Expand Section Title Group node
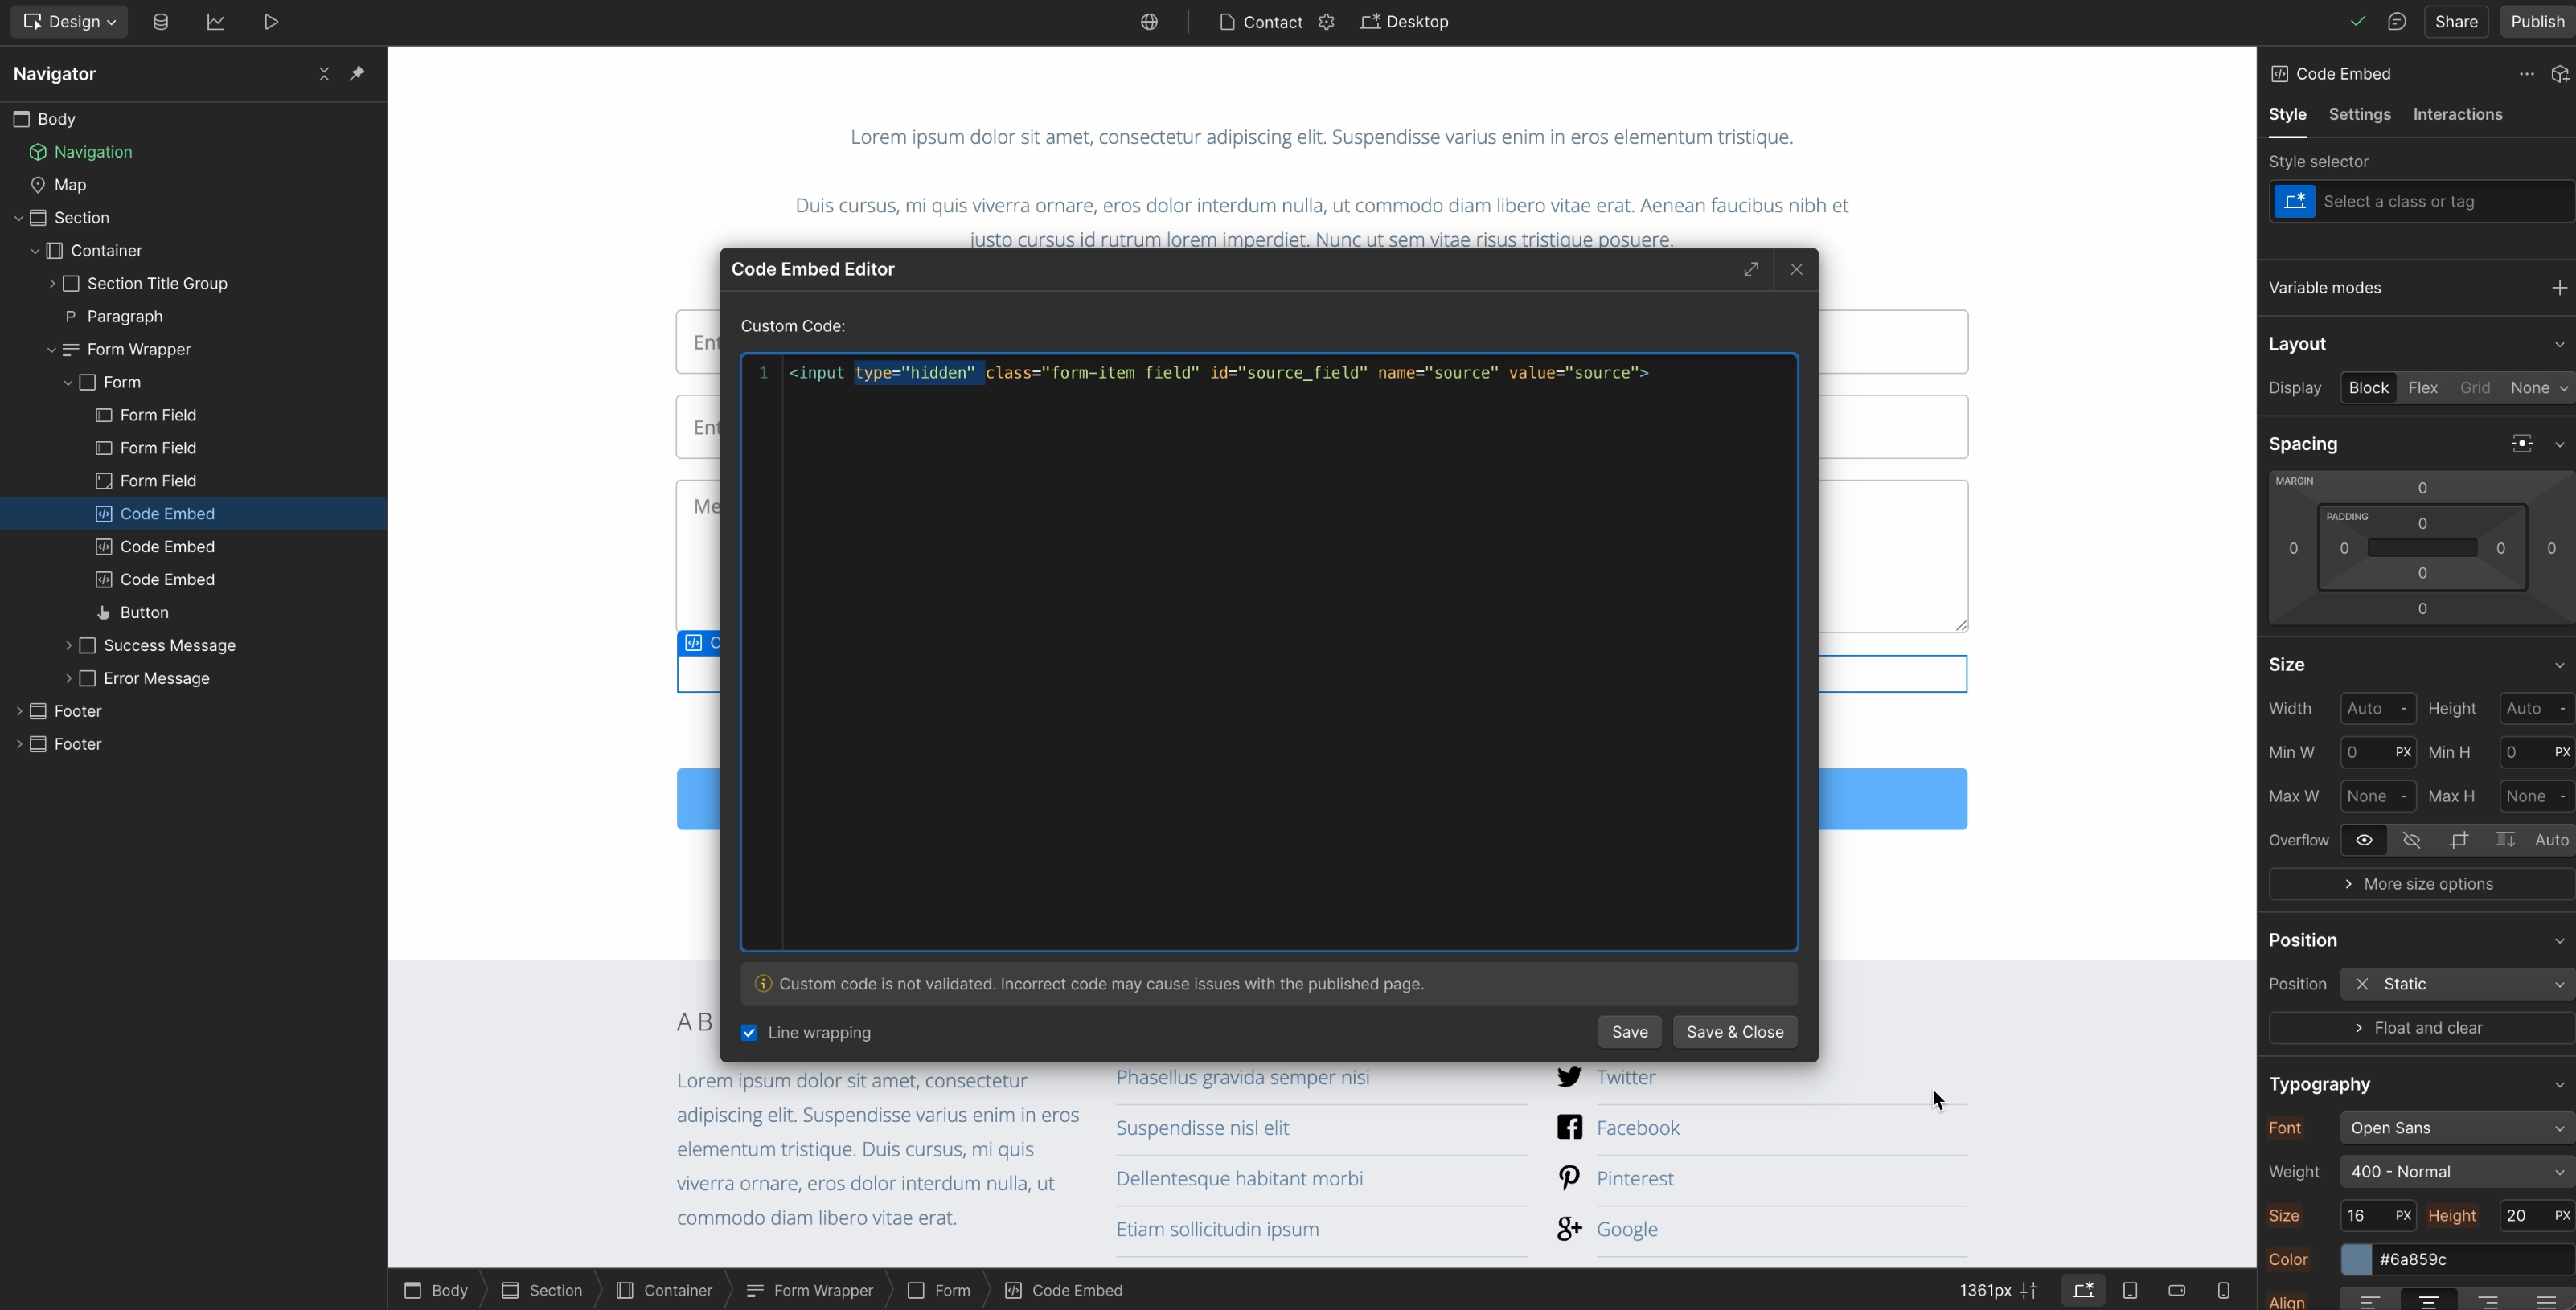 (52, 283)
